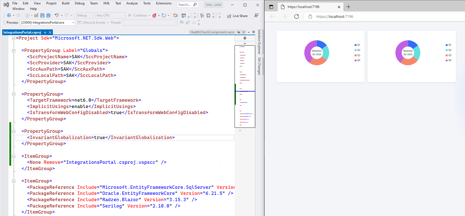Viewport: 465px width, 216px height.
Task: Open the Debug menu
Action: click(x=80, y=3)
